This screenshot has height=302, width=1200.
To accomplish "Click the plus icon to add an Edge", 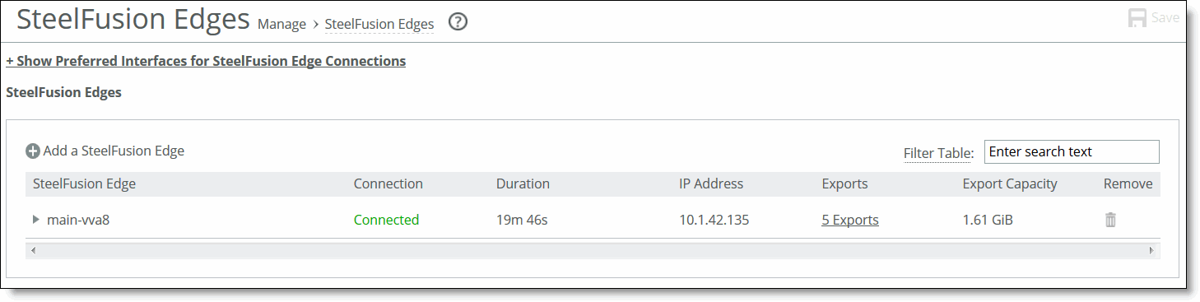I will 33,151.
